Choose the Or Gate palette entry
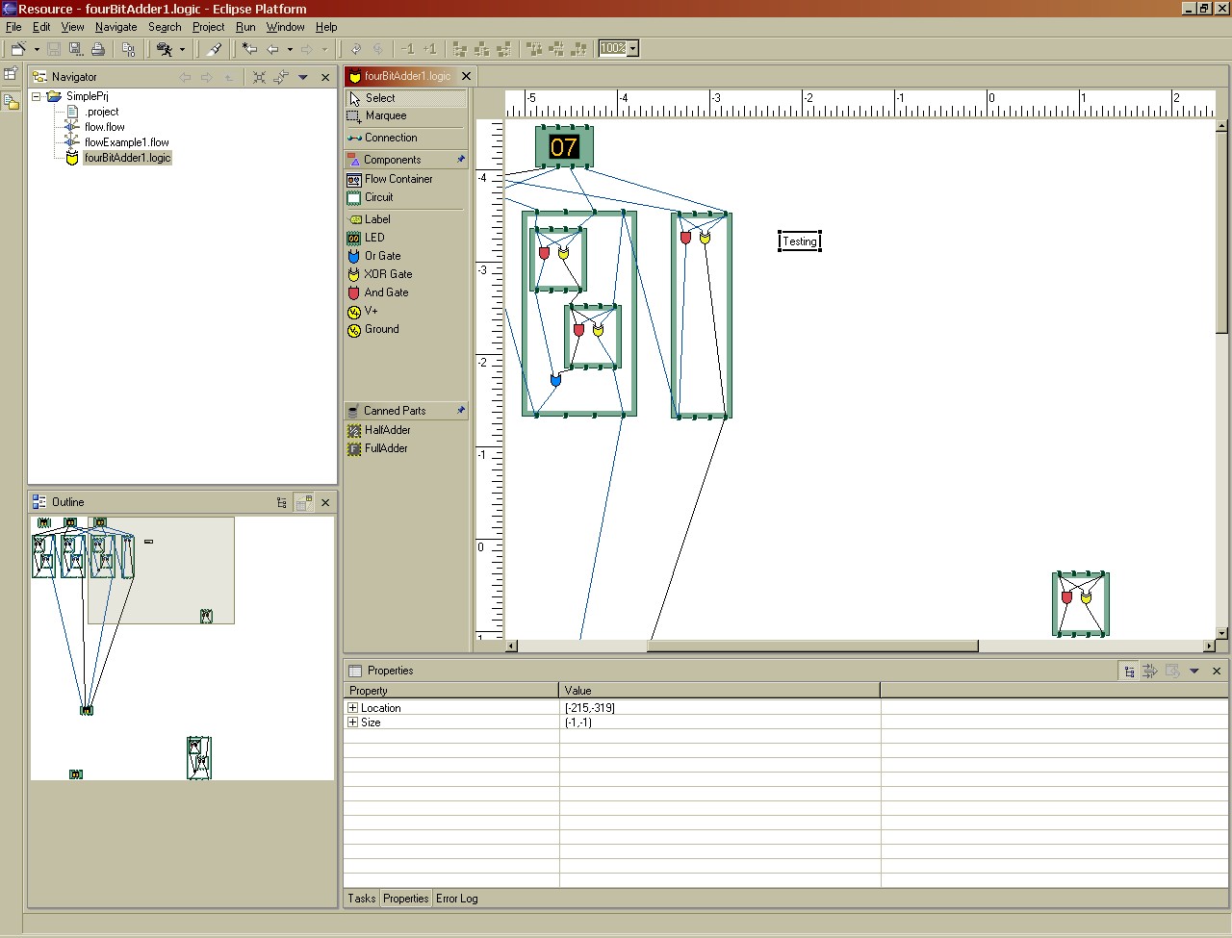This screenshot has height=938, width=1232. (x=381, y=256)
